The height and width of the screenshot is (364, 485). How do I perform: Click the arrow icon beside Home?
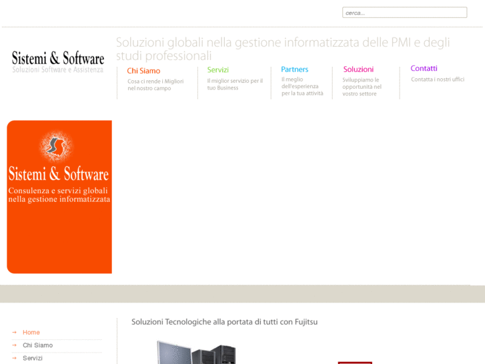[x=14, y=332]
